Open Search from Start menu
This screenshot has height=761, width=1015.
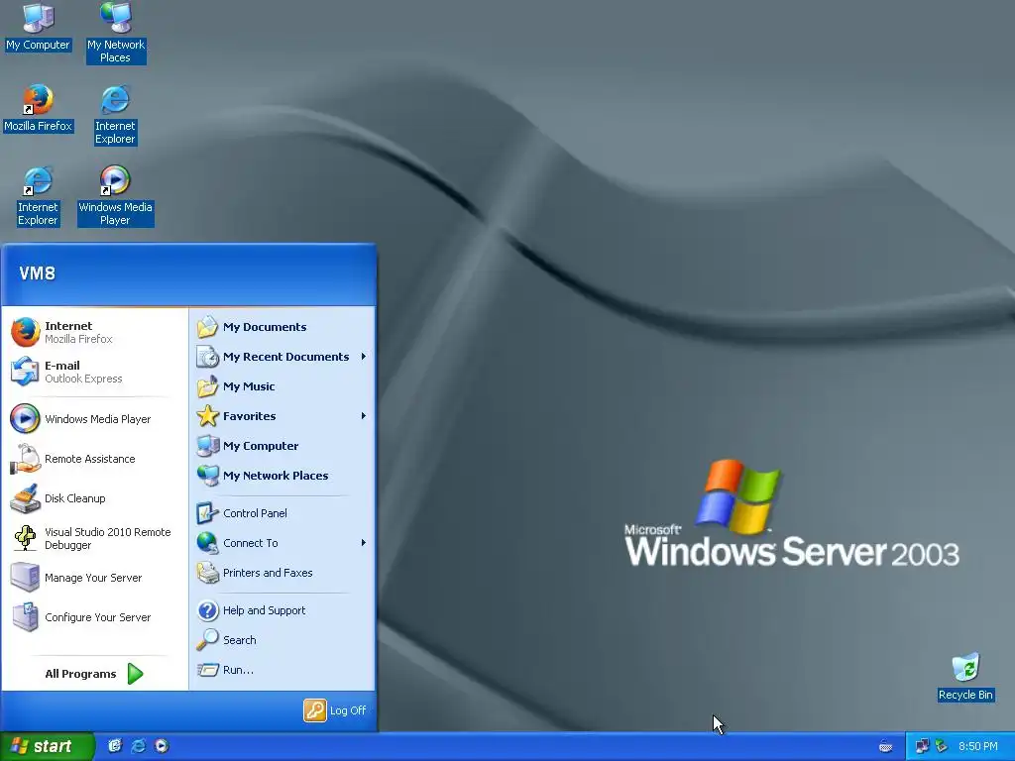tap(282, 640)
